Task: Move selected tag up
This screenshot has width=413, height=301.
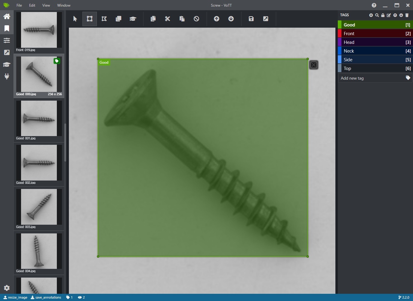Action: (395, 15)
